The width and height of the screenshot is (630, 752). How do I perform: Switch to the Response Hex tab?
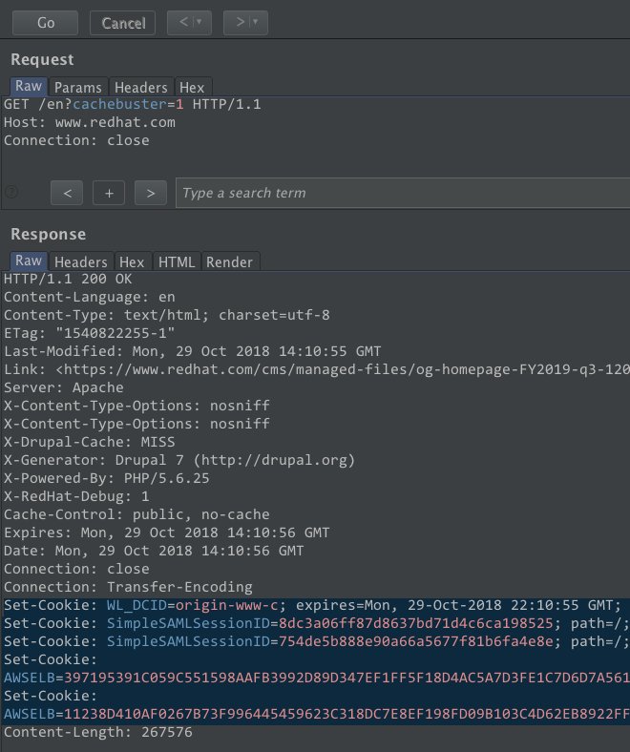click(132, 261)
